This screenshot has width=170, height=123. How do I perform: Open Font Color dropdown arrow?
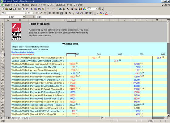click(x=109, y=13)
